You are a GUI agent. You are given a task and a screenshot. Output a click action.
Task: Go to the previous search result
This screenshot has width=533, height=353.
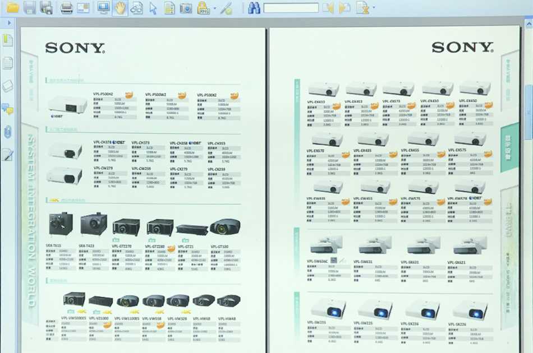coord(328,8)
